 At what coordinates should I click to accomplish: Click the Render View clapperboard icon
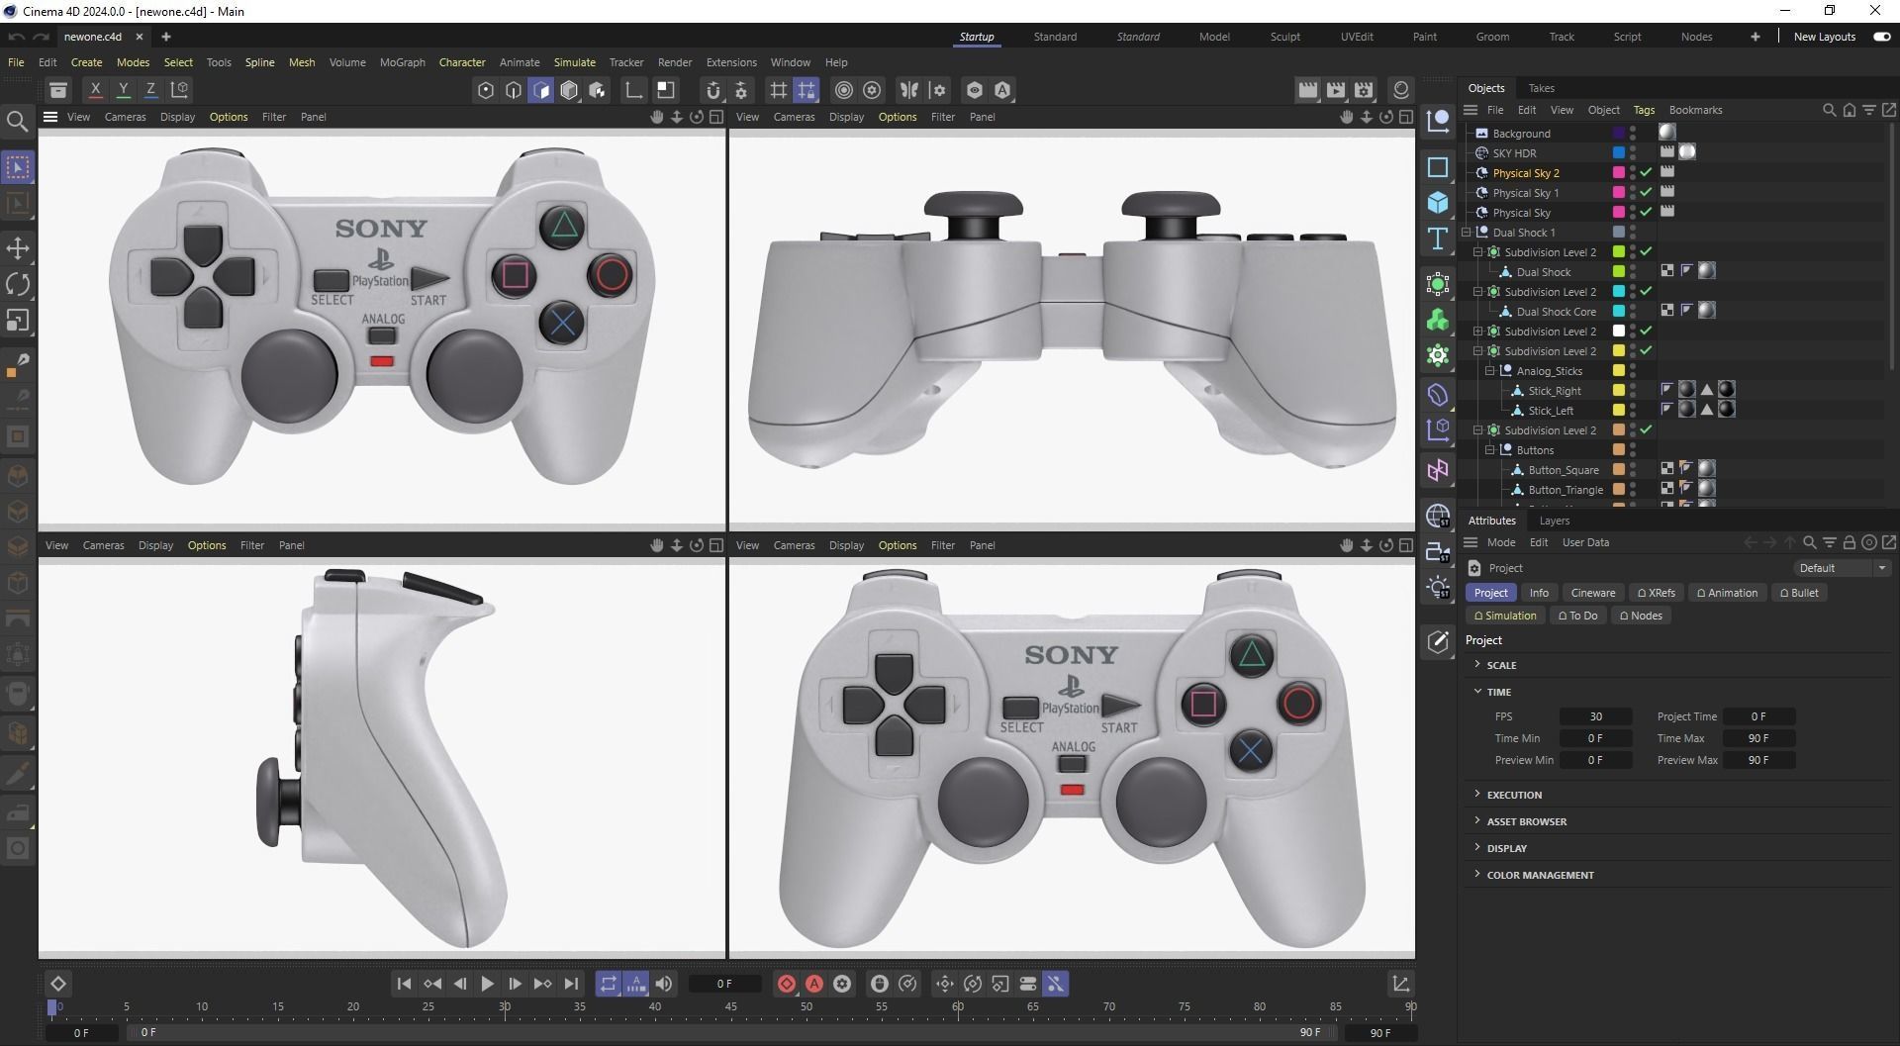pos(1308,90)
